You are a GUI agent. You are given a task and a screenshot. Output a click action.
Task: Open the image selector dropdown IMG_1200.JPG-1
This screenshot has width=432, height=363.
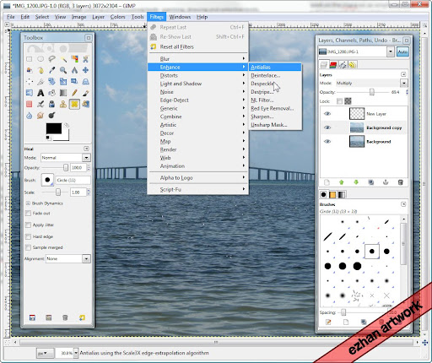pyautogui.click(x=356, y=51)
